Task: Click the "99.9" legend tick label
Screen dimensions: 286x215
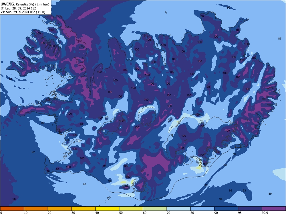Action: click(265, 213)
